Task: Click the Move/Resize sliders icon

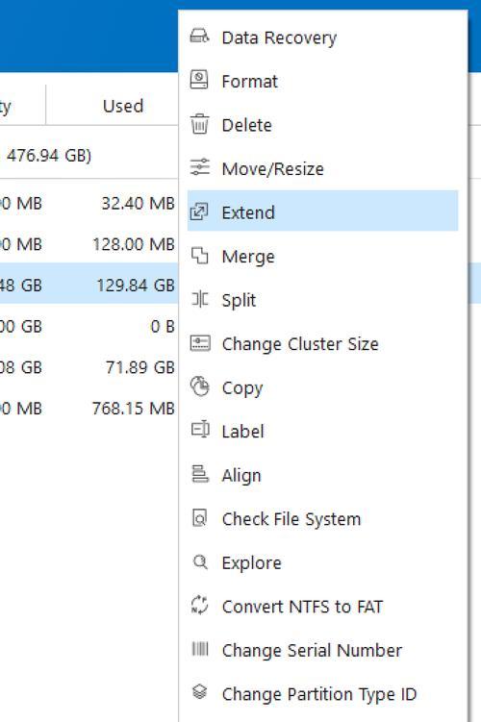Action: coord(199,167)
